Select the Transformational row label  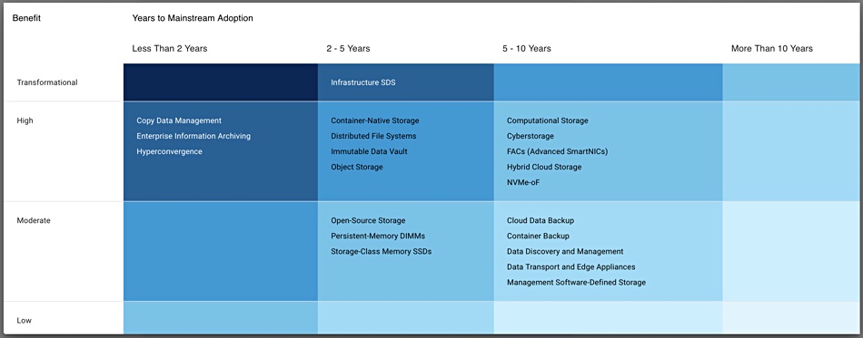[47, 82]
